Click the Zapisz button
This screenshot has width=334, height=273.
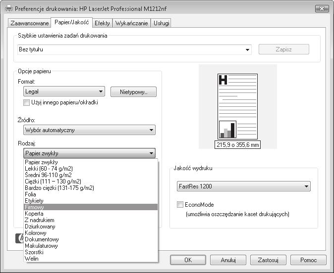pos(284,49)
